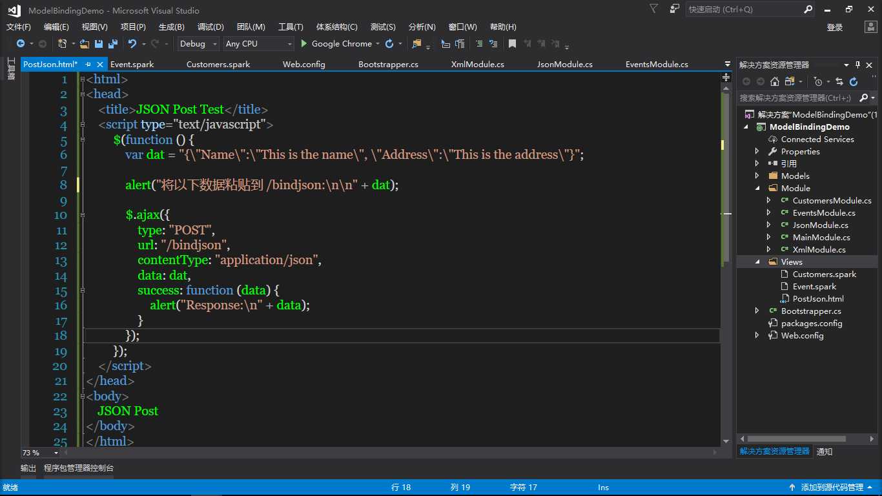The width and height of the screenshot is (882, 496).
Task: Click the Quick Launch search magnifier
Action: click(808, 10)
